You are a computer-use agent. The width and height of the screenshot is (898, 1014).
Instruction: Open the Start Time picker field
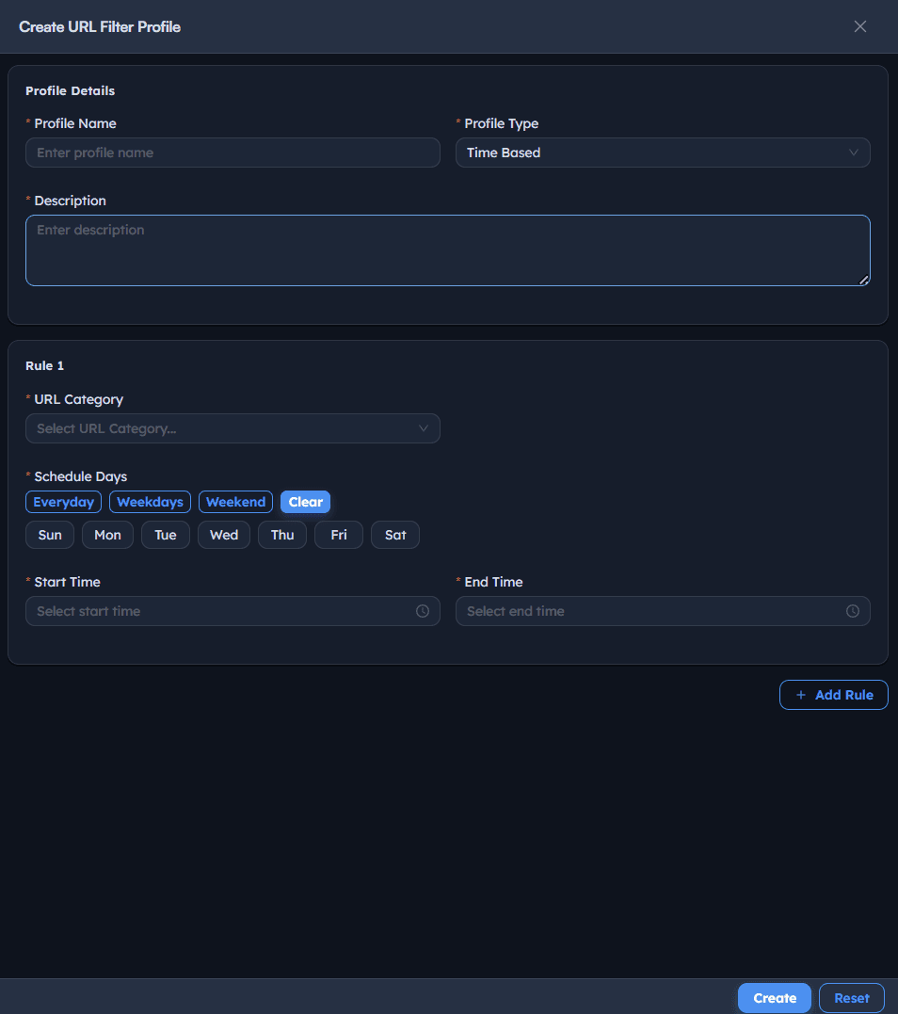[x=233, y=611]
